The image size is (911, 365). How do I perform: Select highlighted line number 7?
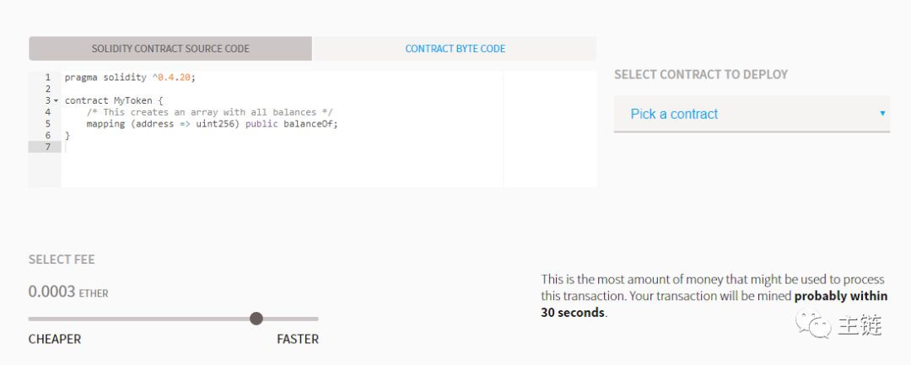tap(47, 147)
